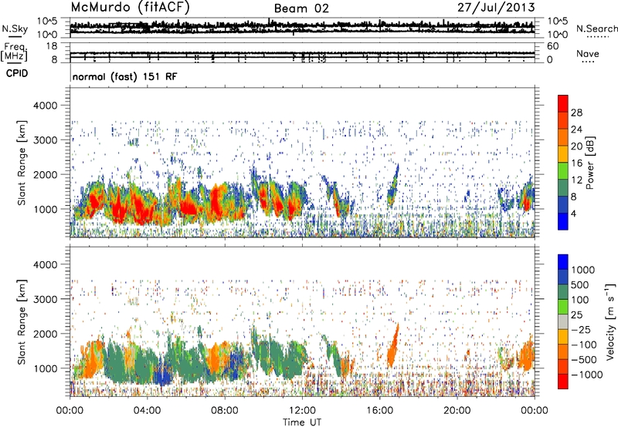This screenshot has width=618, height=427.
Task: Select the "Time UT" axis title
Action: 302,422
